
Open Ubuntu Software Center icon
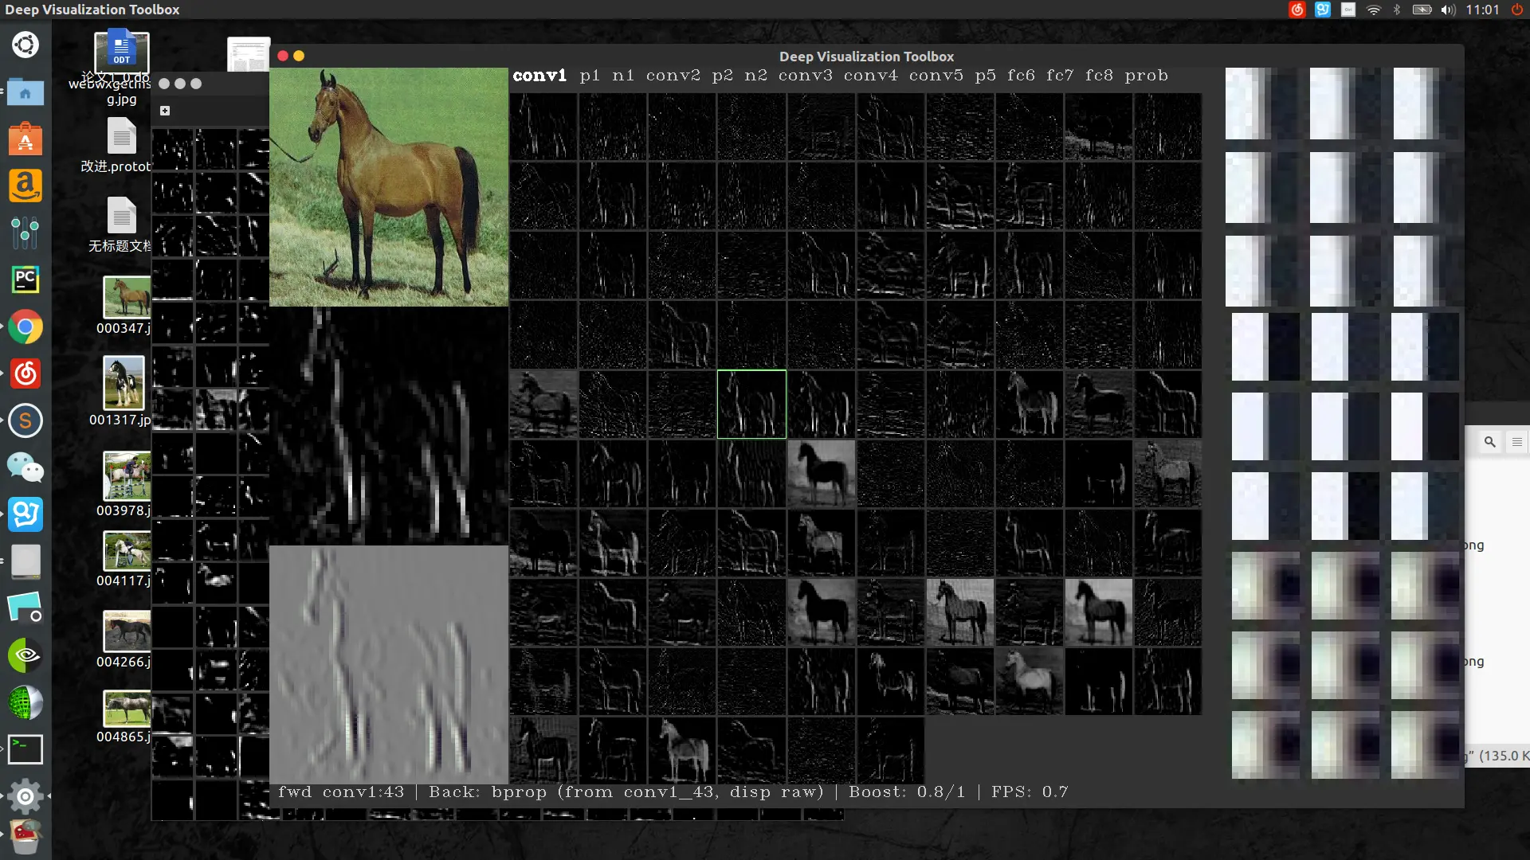pyautogui.click(x=25, y=139)
